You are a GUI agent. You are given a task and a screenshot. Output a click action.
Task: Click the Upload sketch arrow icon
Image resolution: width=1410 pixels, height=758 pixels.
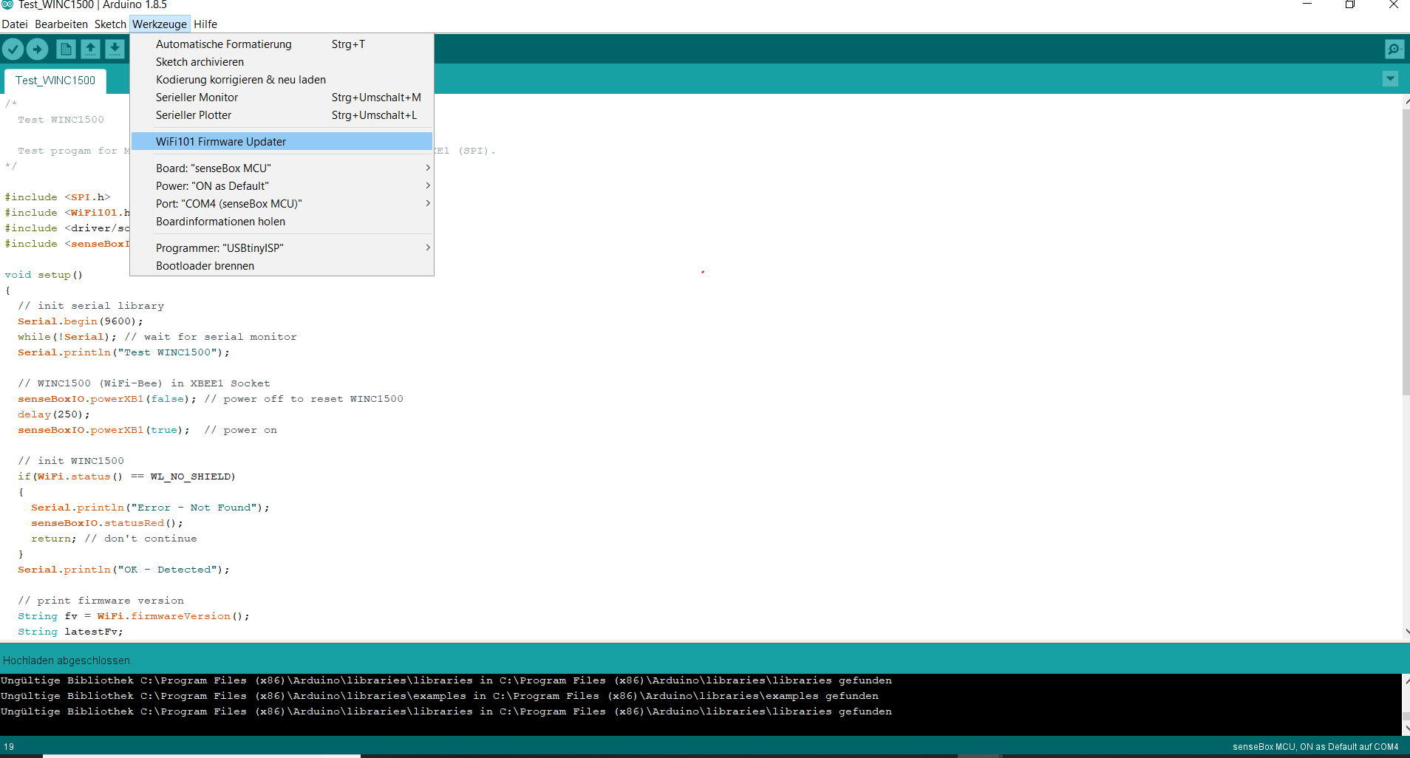(x=38, y=49)
